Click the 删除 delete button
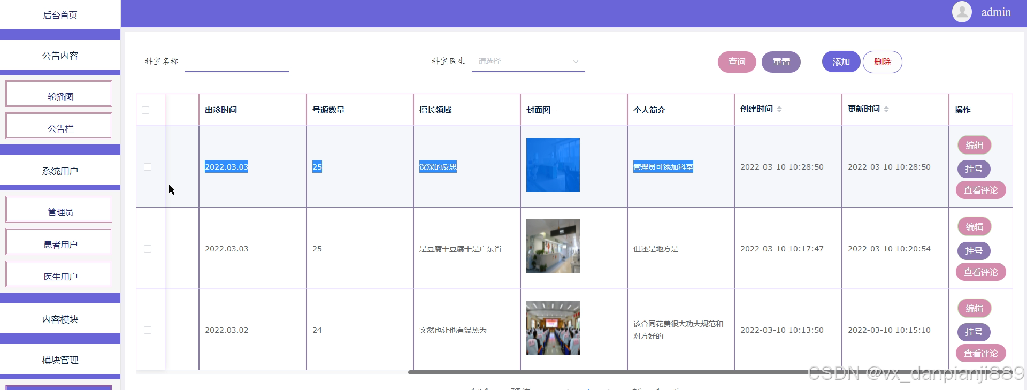 (x=883, y=62)
